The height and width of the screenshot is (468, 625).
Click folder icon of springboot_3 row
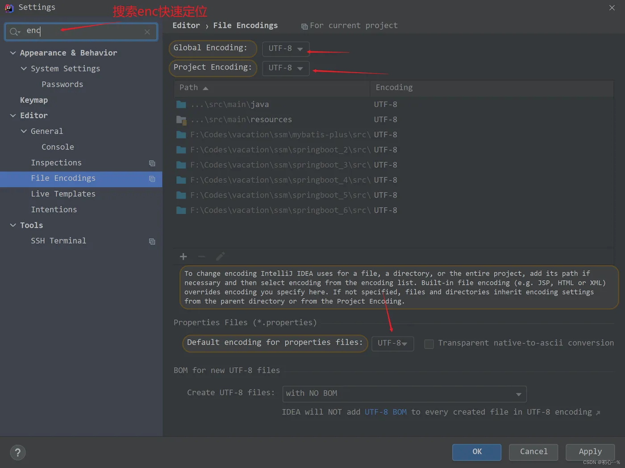click(x=181, y=165)
